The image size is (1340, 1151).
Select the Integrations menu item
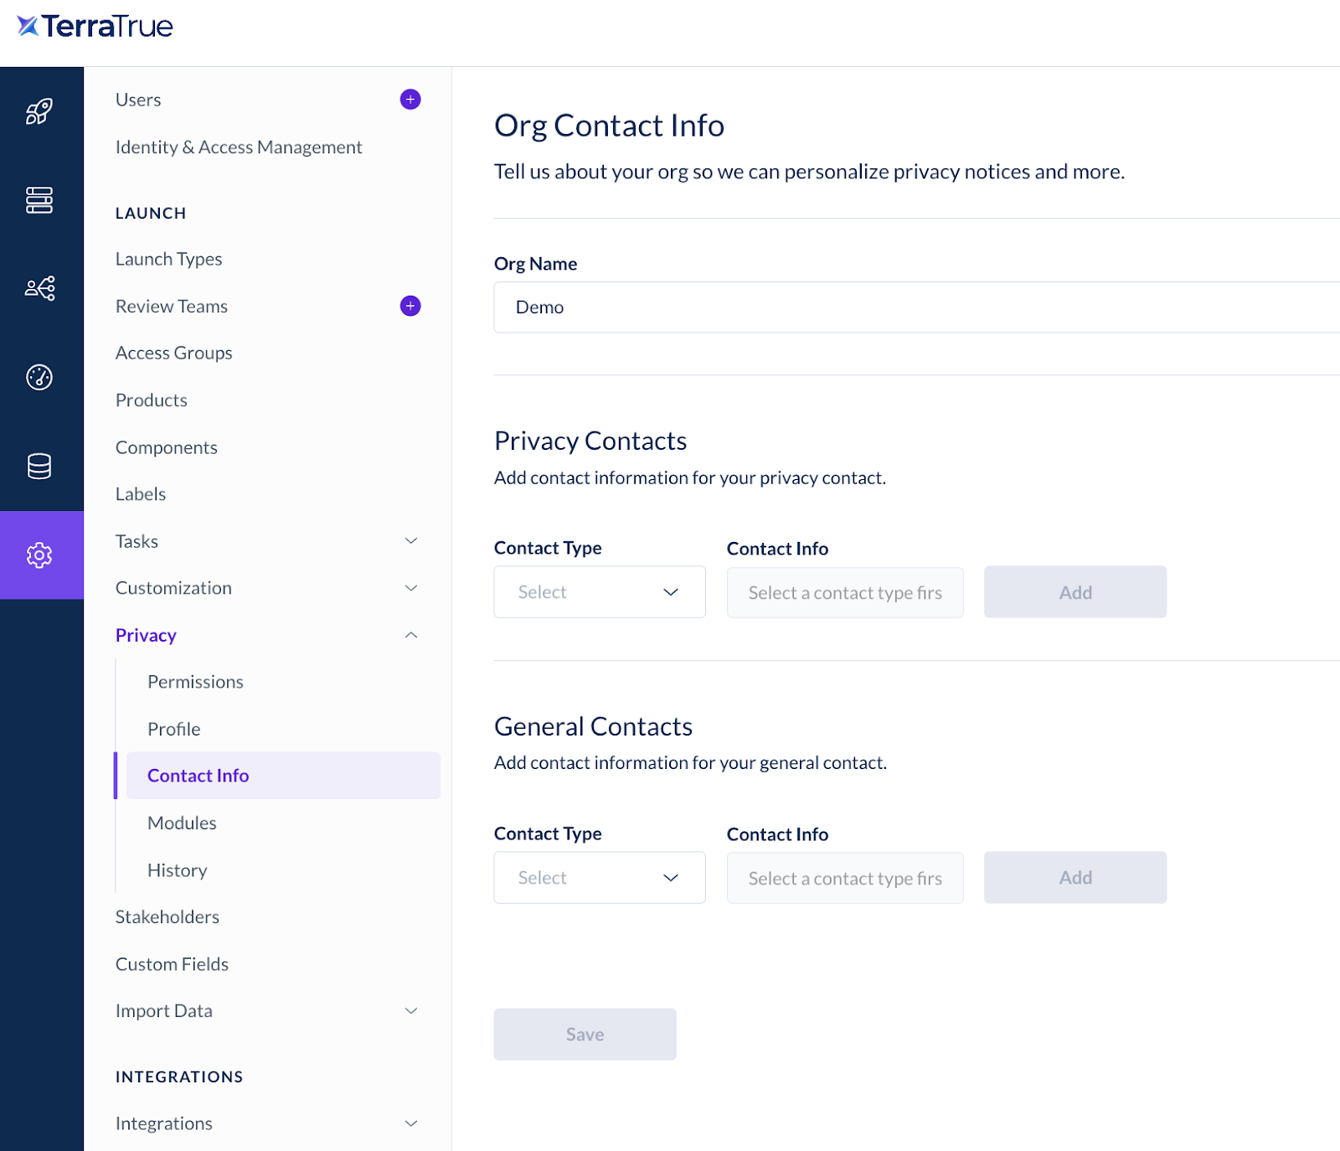tap(164, 1123)
